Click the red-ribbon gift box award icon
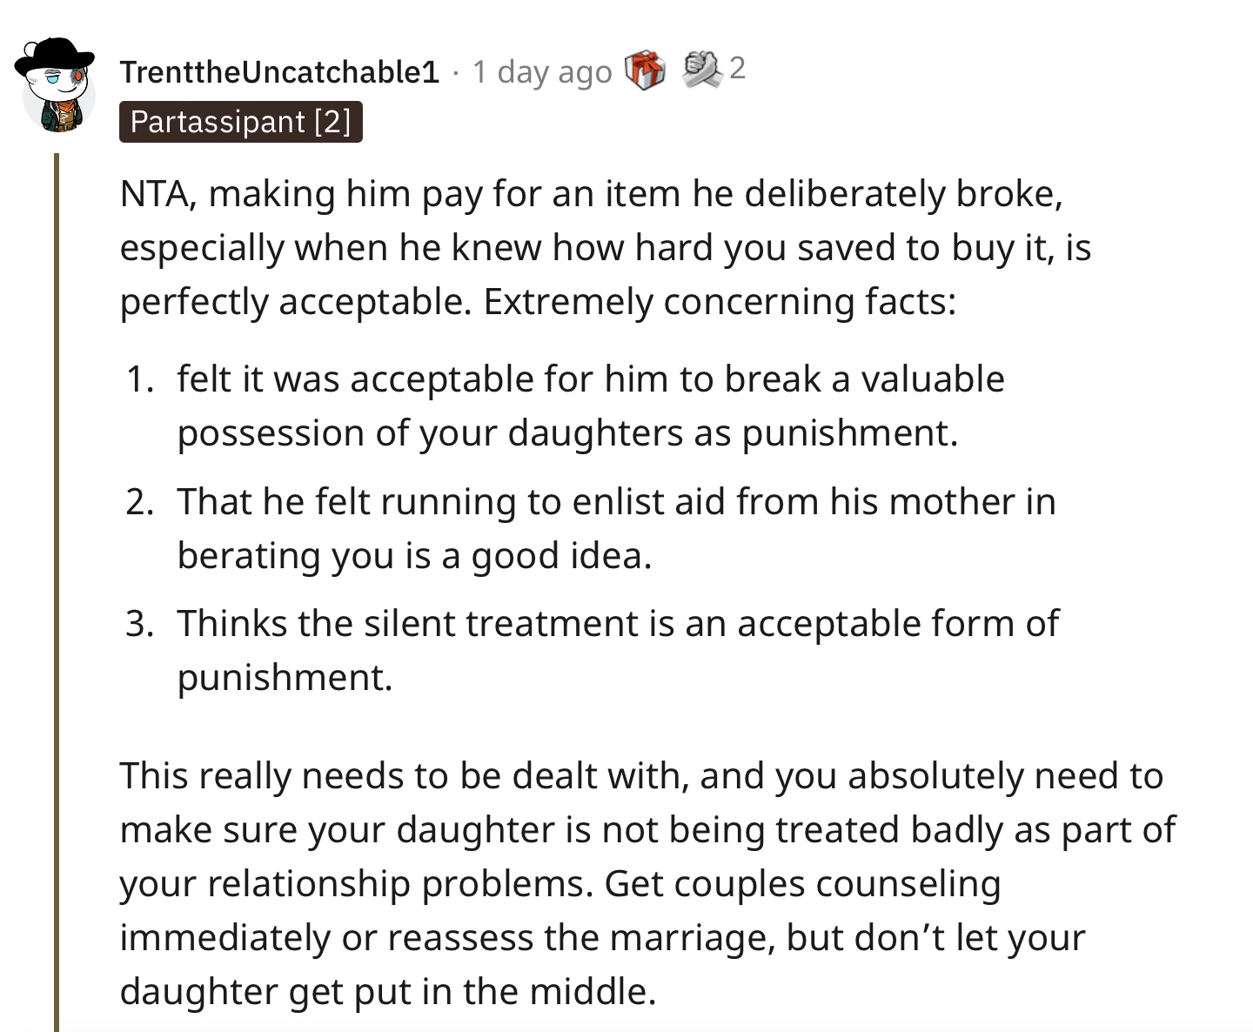This screenshot has width=1253, height=1032. [x=645, y=70]
